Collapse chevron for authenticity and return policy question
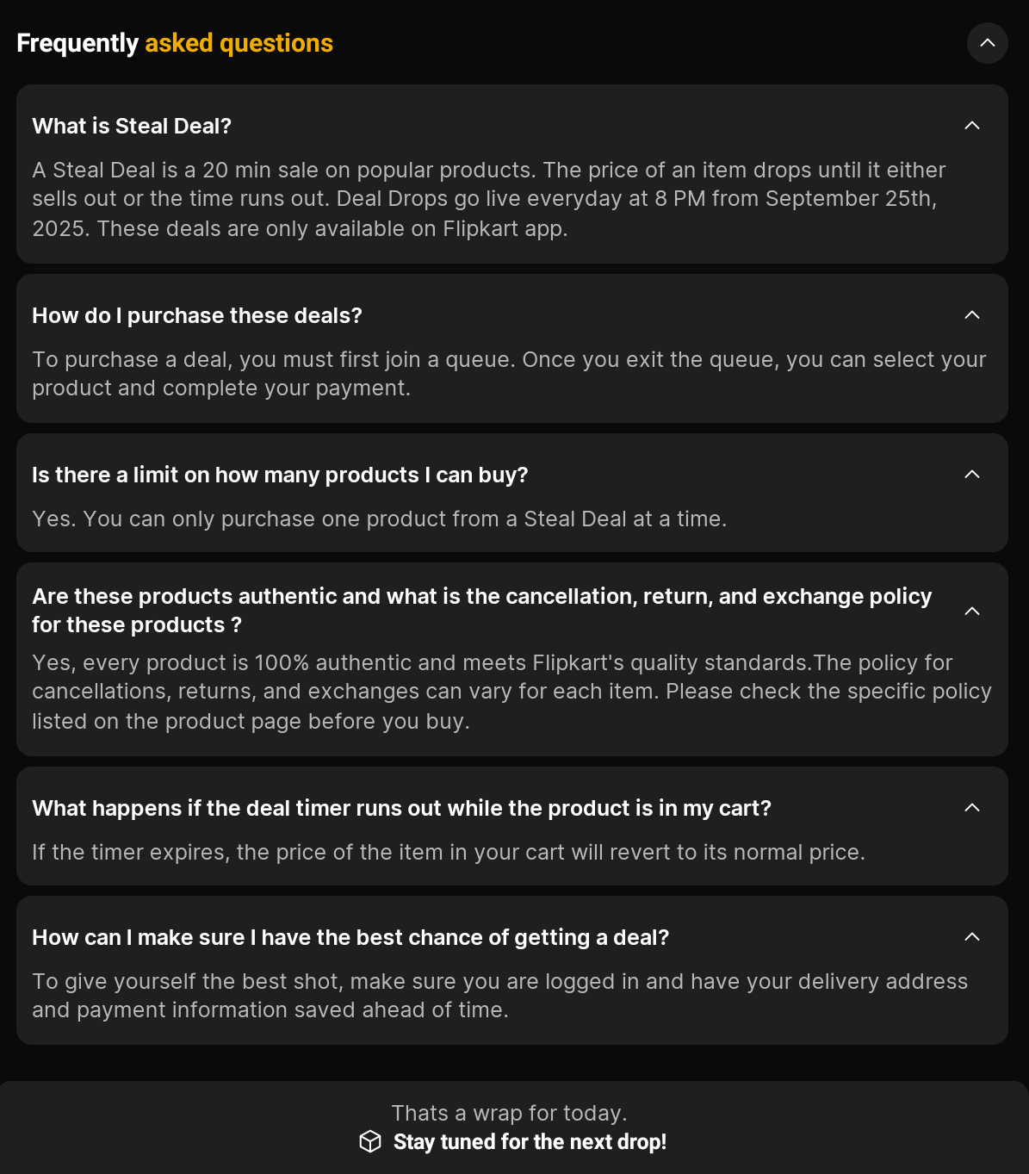 point(972,611)
